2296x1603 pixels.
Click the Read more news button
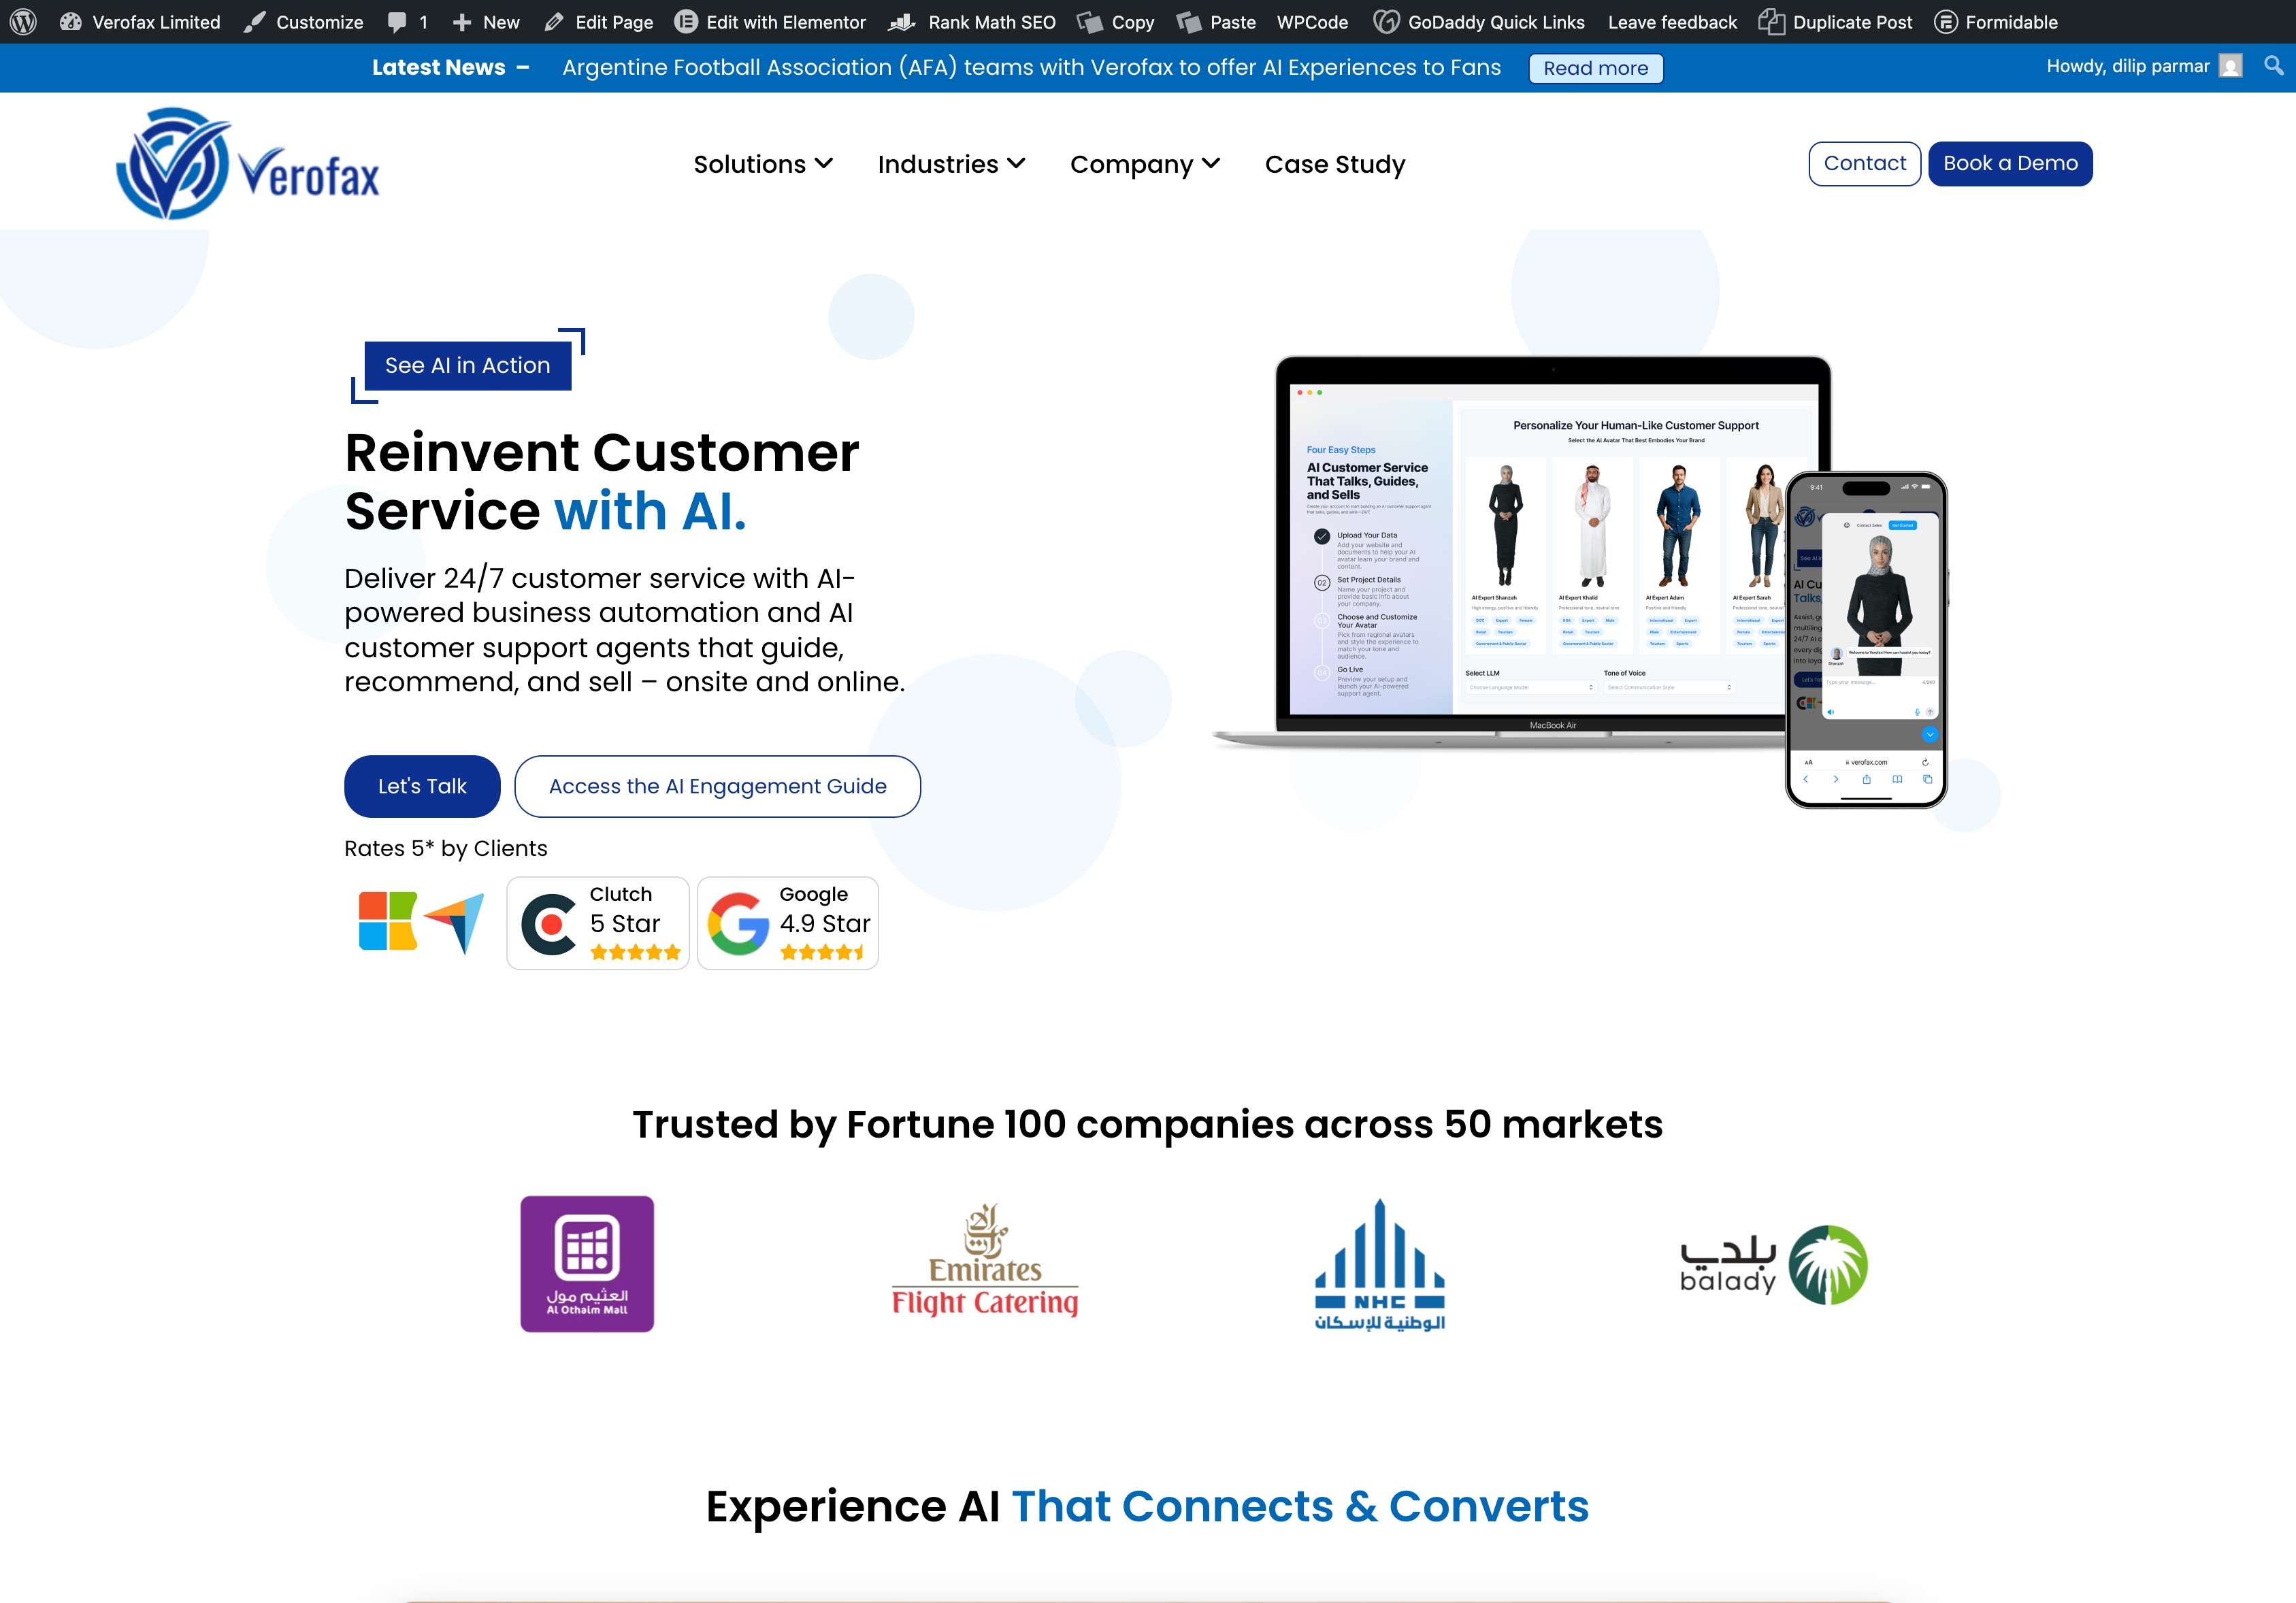(1595, 68)
